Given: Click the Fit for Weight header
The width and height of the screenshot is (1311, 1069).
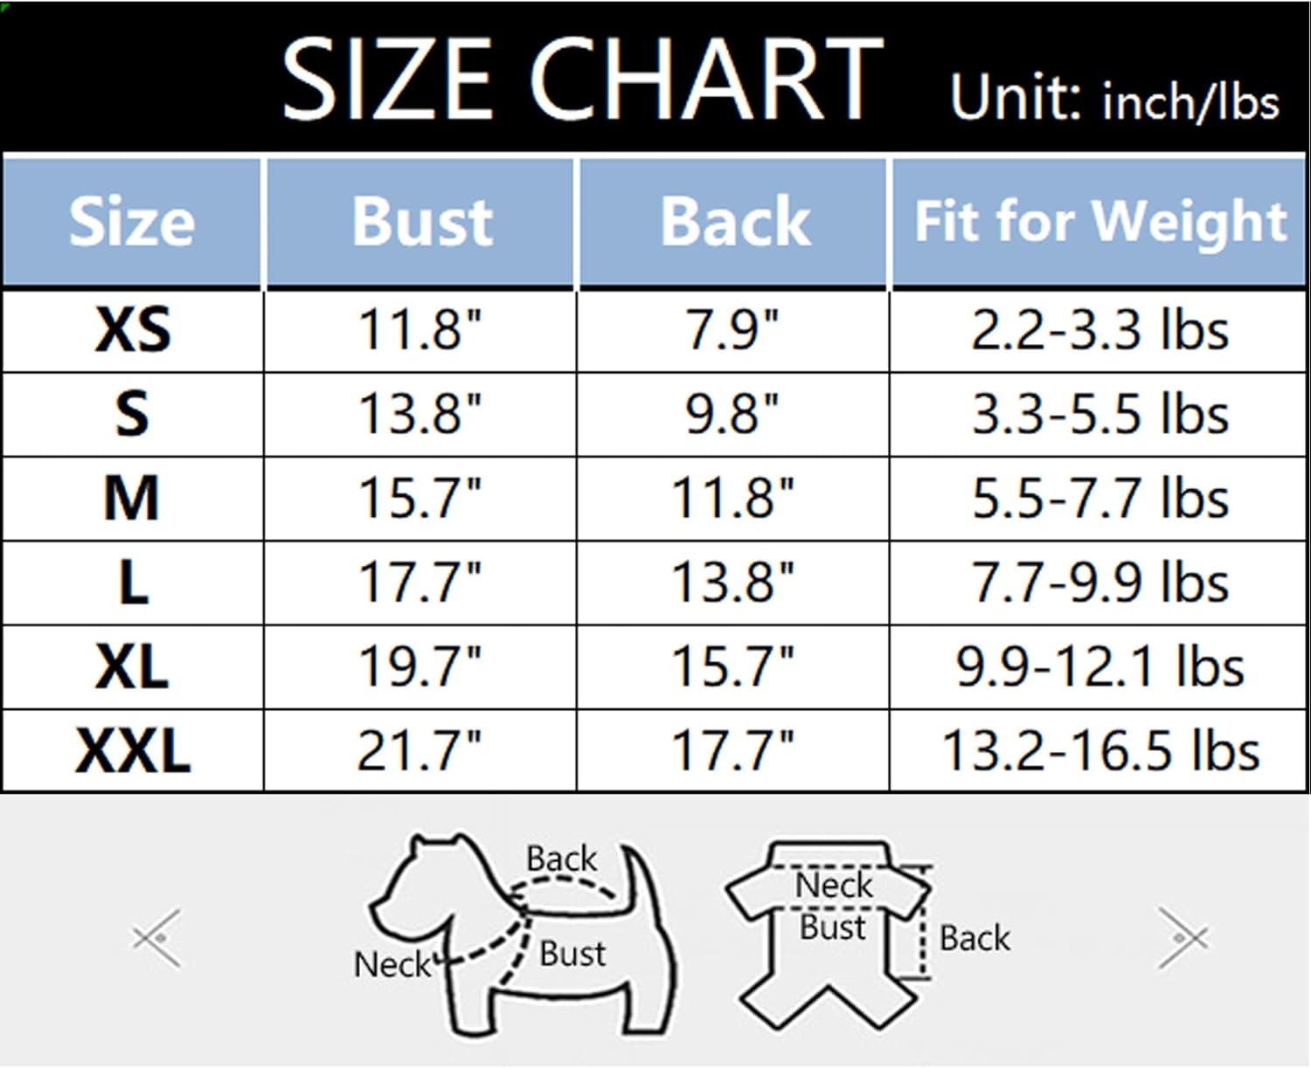Looking at the screenshot, I should (1100, 220).
